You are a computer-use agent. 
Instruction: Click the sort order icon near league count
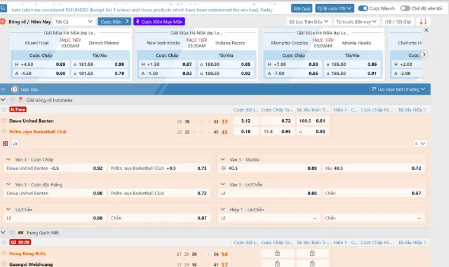click(422, 22)
